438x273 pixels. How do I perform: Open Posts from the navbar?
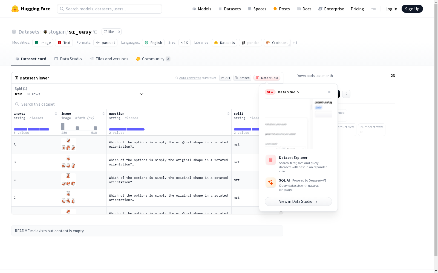click(x=281, y=9)
